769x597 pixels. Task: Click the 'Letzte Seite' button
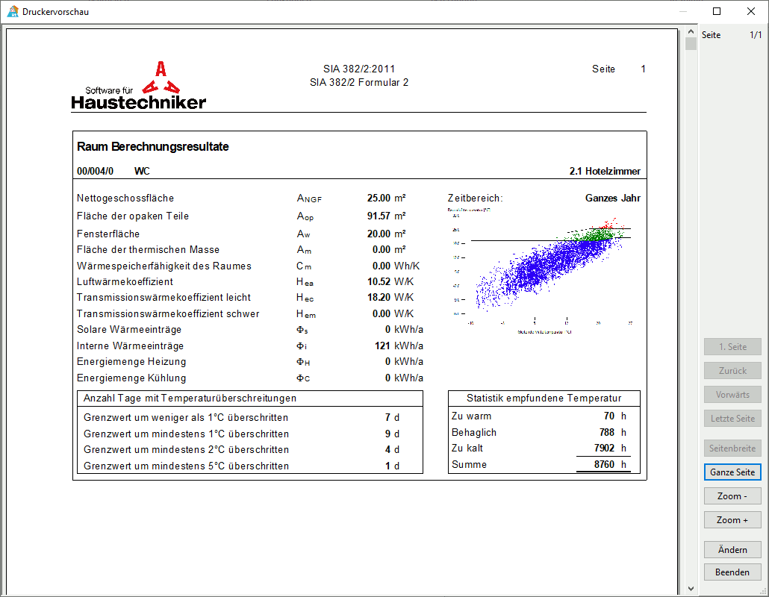pyautogui.click(x=732, y=419)
